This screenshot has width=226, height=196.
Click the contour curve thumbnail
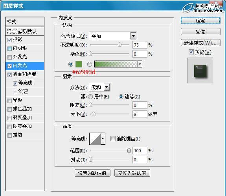[95, 139]
